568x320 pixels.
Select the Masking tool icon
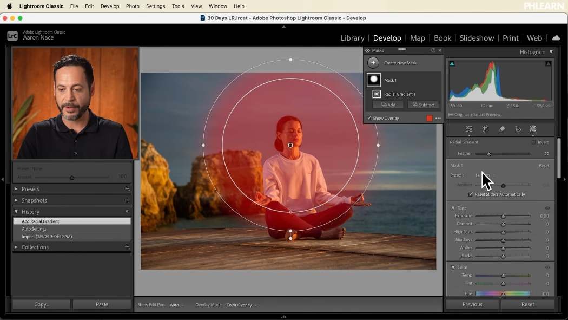[532, 129]
